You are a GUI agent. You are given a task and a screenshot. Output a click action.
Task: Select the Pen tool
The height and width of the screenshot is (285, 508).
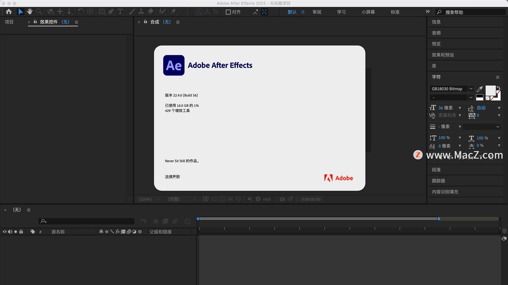point(111,11)
